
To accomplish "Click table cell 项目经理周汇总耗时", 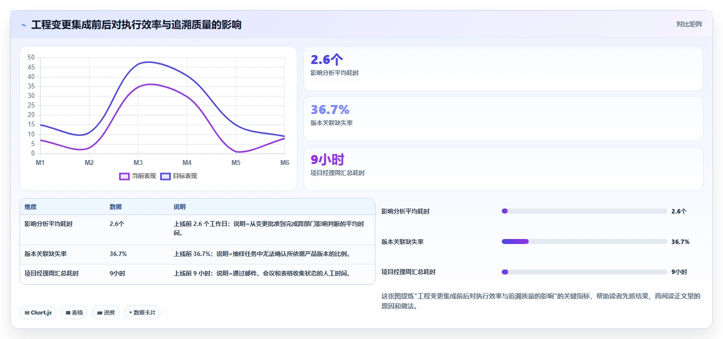I will tap(52, 273).
